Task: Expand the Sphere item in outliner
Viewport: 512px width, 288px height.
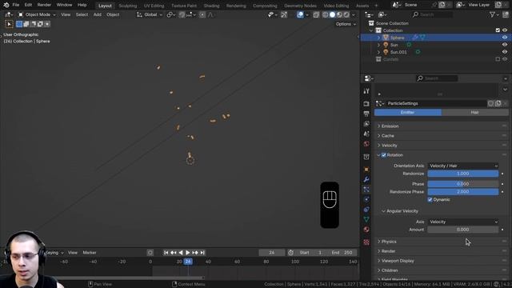Action: [x=378, y=38]
